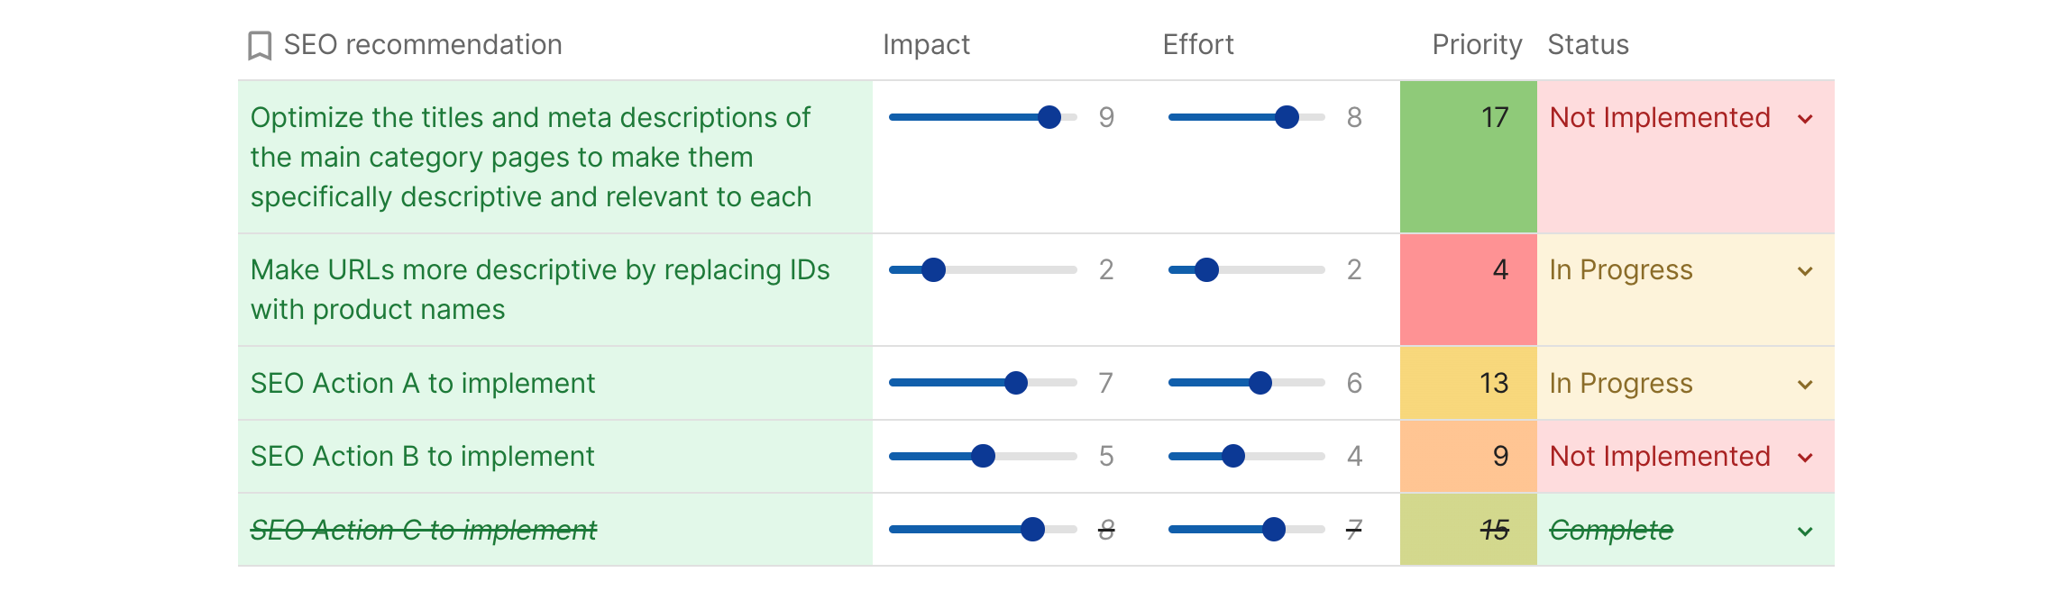Click the bookmark icon beside SEO recommendation
The width and height of the screenshot is (2052, 609).
(x=260, y=46)
